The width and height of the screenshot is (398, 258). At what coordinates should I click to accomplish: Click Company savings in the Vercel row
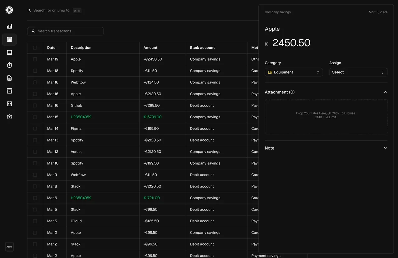pos(205,152)
